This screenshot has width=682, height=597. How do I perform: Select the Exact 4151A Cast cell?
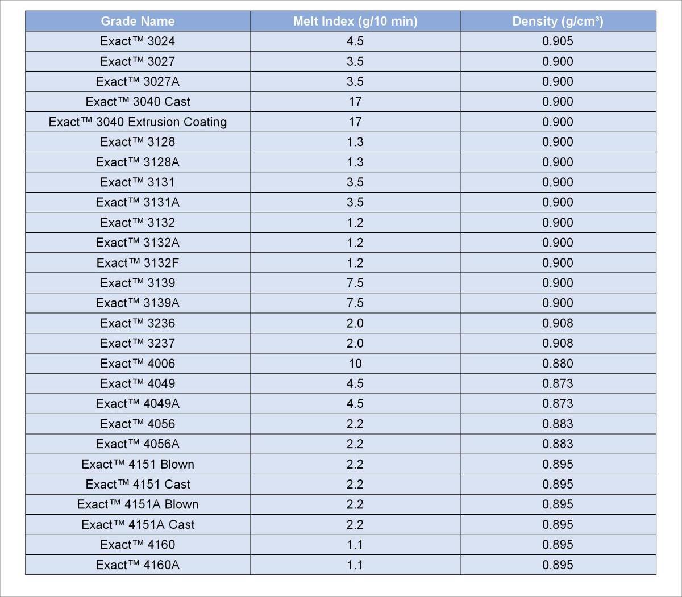tap(138, 525)
